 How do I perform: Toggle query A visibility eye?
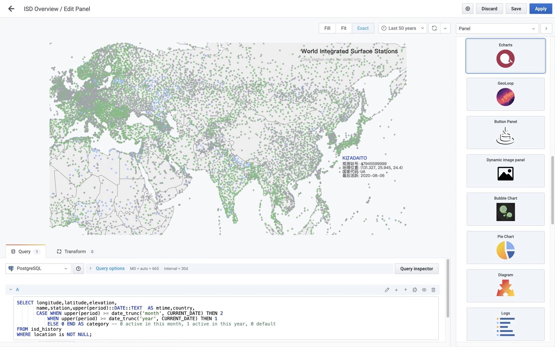click(x=424, y=290)
